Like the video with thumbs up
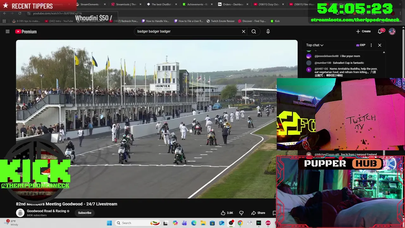 [x=227, y=213]
